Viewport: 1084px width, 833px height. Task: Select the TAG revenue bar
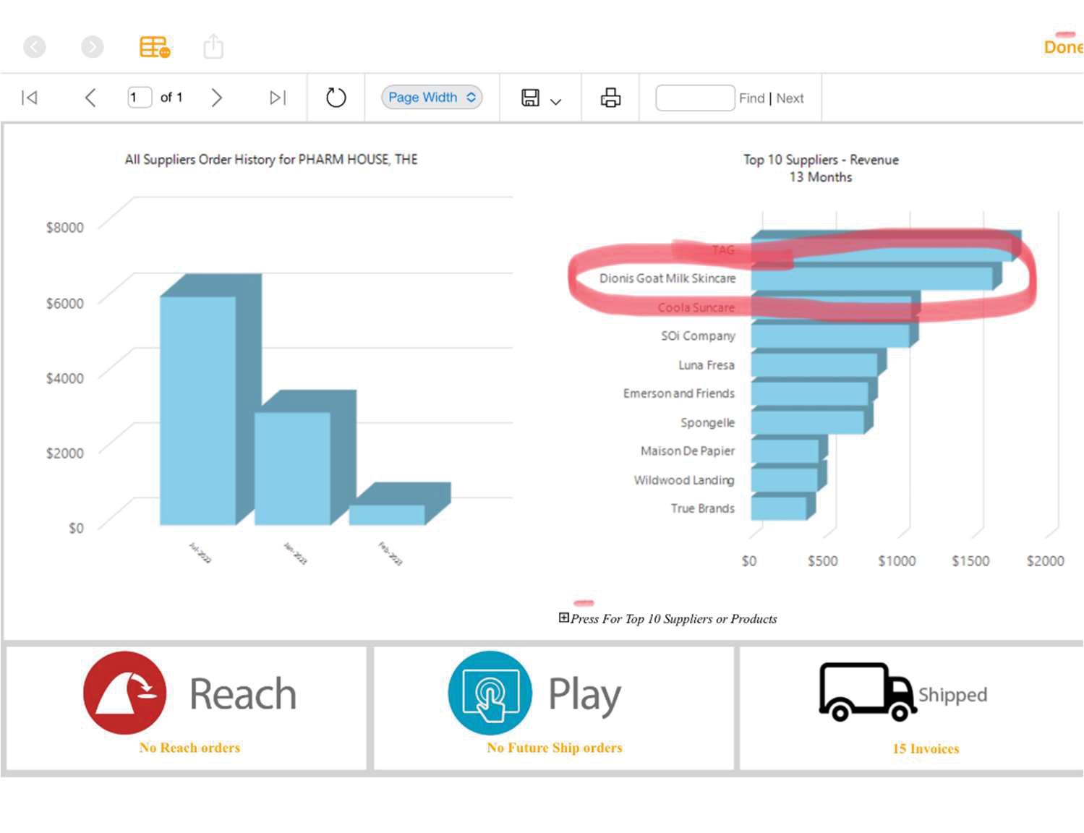point(882,250)
